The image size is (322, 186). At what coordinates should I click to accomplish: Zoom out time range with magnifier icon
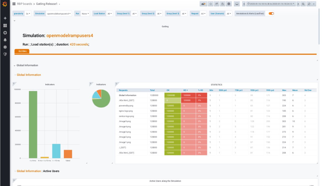[303, 4]
